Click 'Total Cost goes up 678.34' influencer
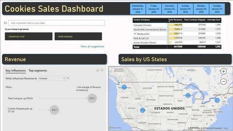Image resolution: width=233 pixels, height=131 pixels. [x=20, y=98]
